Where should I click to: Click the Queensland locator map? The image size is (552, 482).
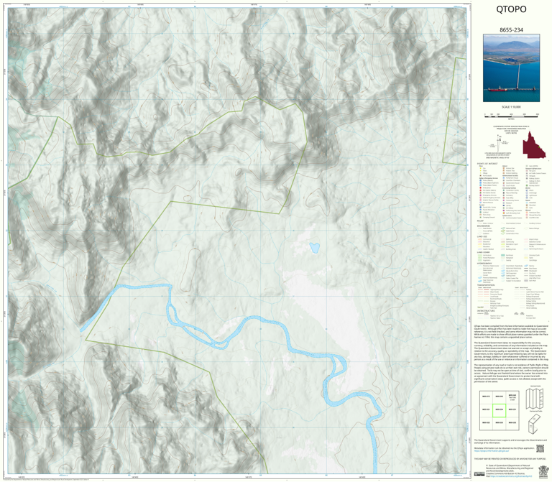click(534, 145)
